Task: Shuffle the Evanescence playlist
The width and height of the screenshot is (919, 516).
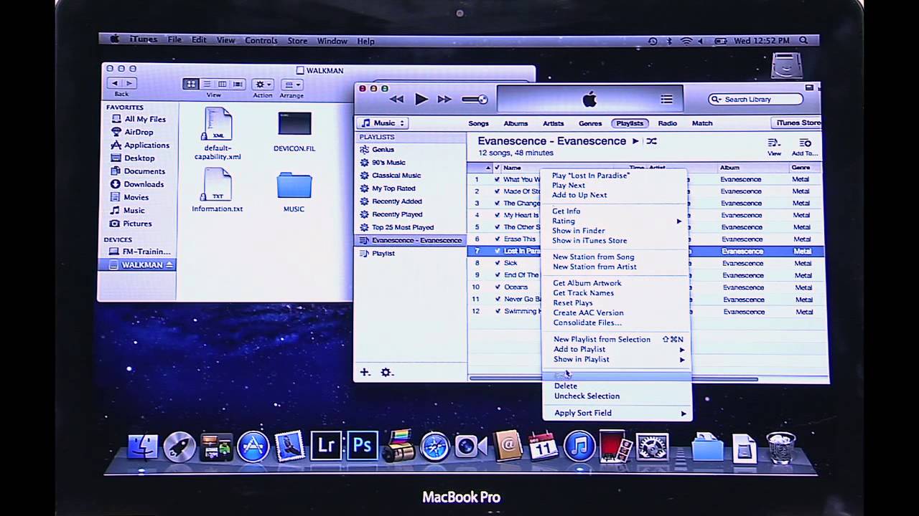Action: [x=651, y=141]
